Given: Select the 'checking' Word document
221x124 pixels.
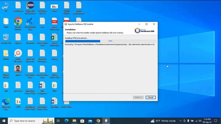Looking at the screenshot, I should 55,103.
